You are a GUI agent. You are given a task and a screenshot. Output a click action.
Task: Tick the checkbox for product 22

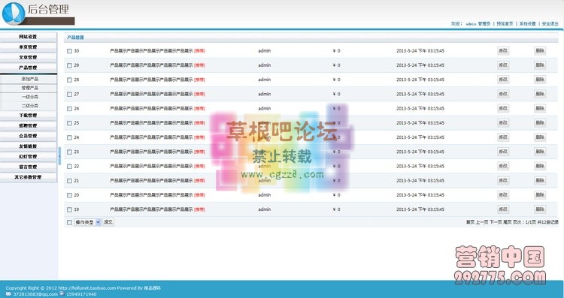tap(69, 166)
